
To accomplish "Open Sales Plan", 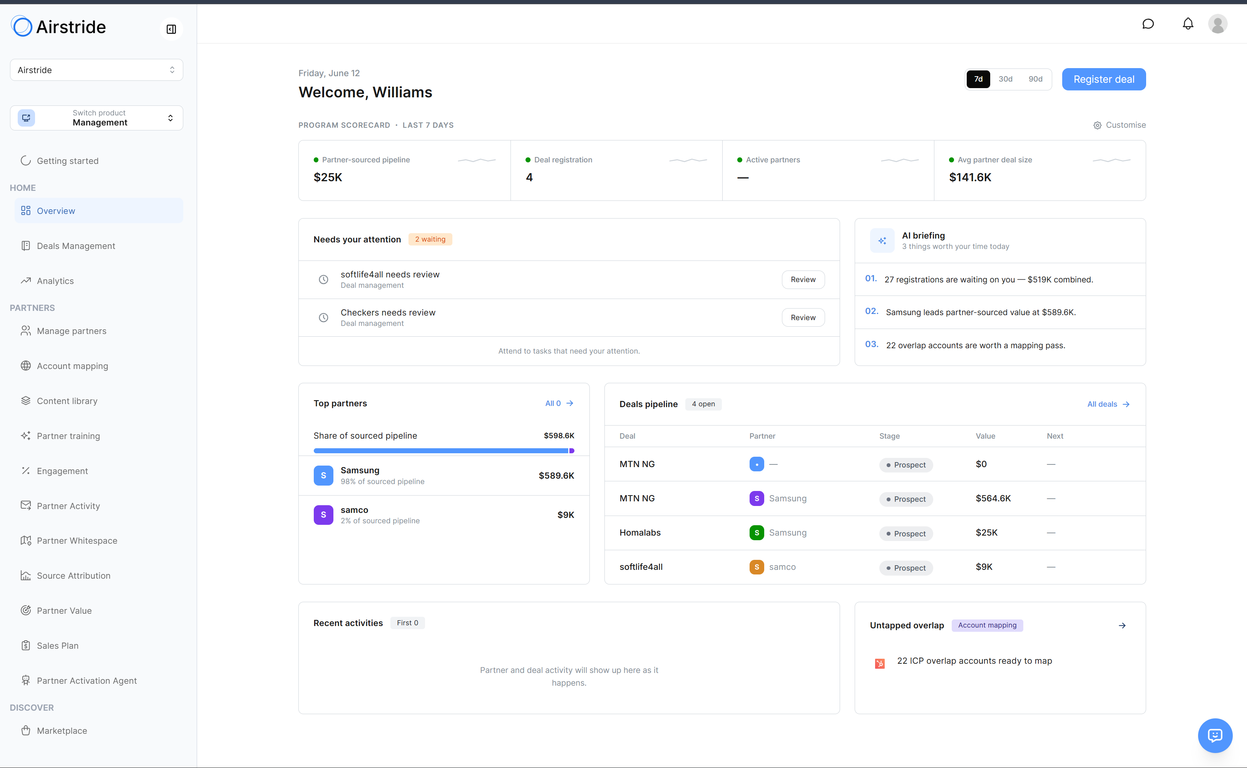I will click(99, 646).
